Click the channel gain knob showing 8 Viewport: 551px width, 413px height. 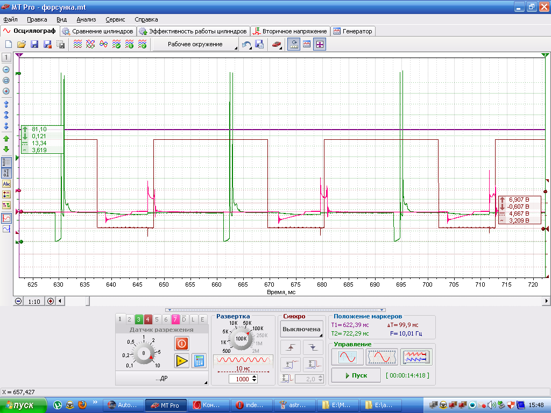pyautogui.click(x=143, y=353)
